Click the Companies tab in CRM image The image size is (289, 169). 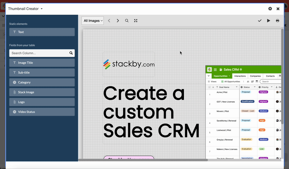coord(255,76)
